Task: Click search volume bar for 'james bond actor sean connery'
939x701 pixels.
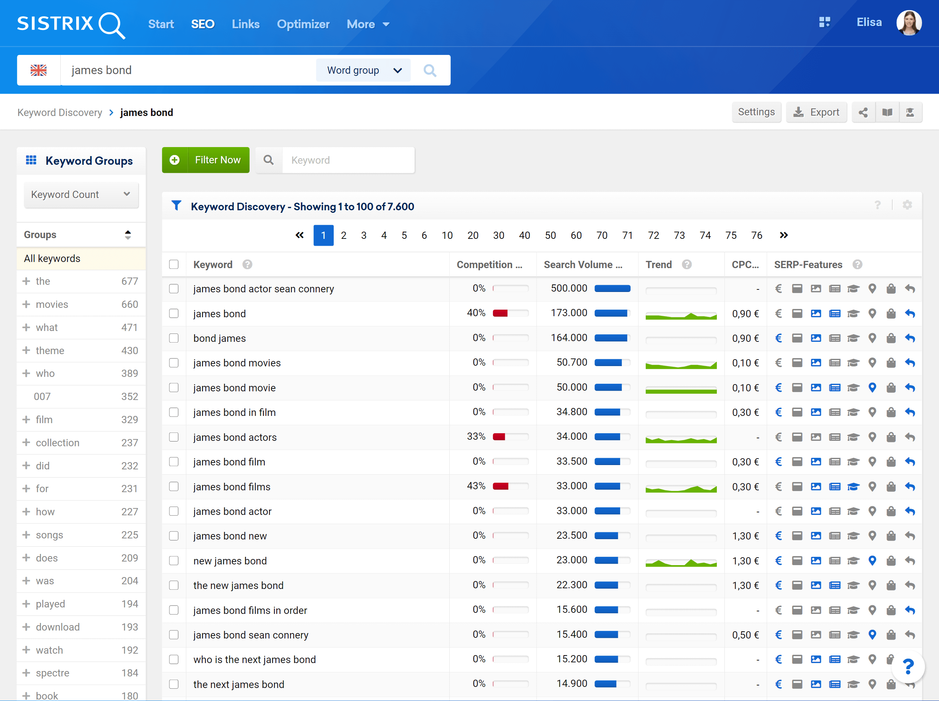Action: [613, 289]
